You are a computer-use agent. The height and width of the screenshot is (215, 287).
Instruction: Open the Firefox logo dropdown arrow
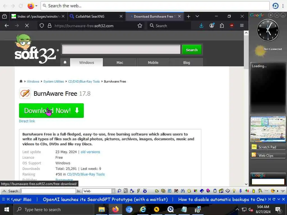(36, 6)
